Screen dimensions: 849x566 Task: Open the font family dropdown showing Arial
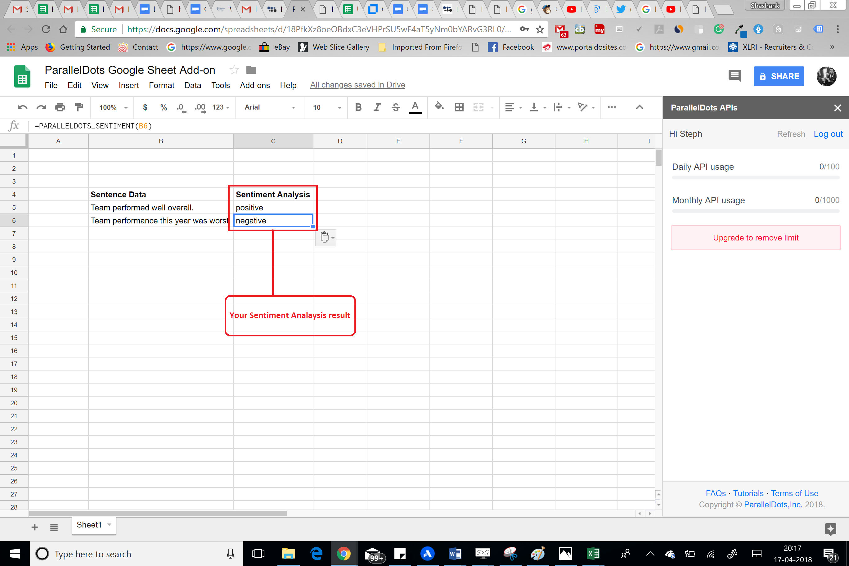[x=269, y=107]
